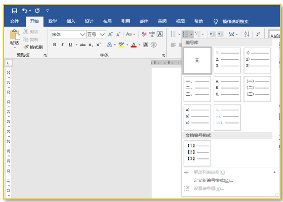Click the 剪切 cut button
This screenshot has height=202, width=283.
coord(31,31)
